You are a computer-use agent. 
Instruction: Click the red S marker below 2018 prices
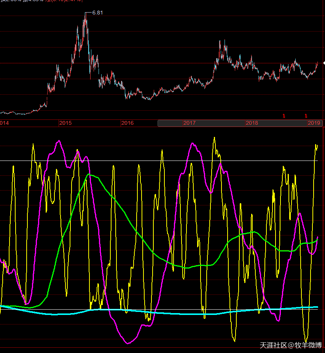tap(284, 116)
